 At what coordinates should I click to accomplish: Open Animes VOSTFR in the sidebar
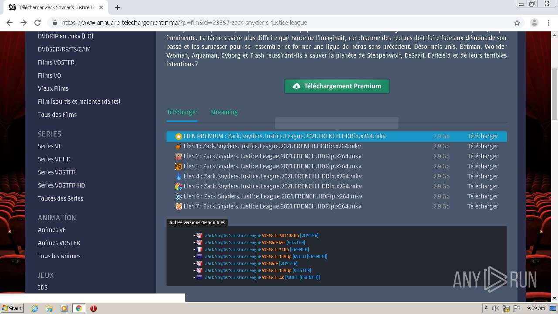59,243
